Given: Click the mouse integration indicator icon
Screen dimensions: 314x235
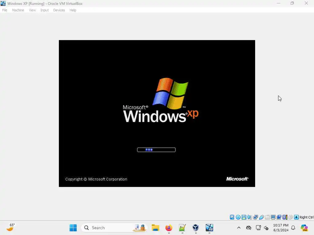Looking at the screenshot, I should (291, 217).
